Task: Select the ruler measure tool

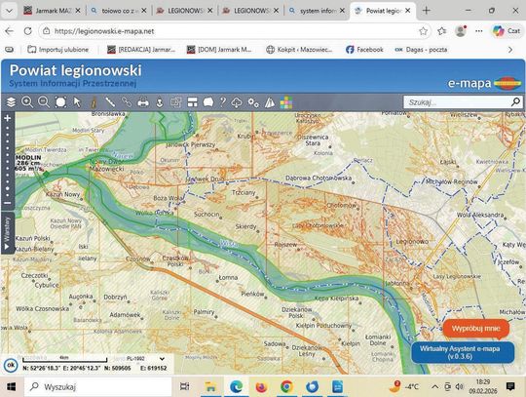Action: [110, 102]
